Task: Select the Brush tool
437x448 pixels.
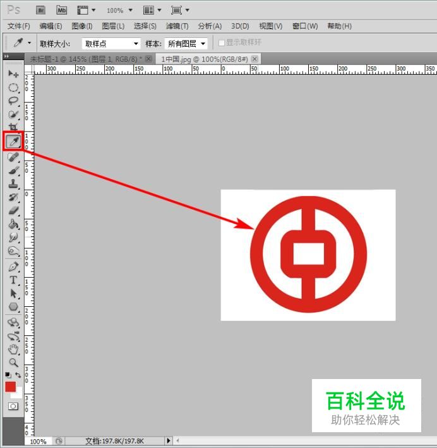Action: pyautogui.click(x=13, y=171)
